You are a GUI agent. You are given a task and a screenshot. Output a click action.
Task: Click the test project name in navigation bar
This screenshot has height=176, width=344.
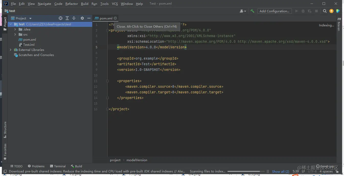coord(12,11)
